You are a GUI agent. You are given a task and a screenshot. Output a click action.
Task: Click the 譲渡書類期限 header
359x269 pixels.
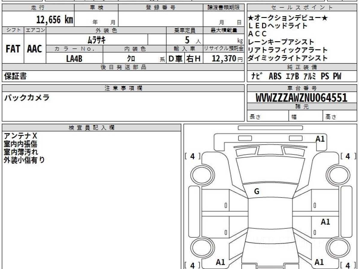coord(223,8)
